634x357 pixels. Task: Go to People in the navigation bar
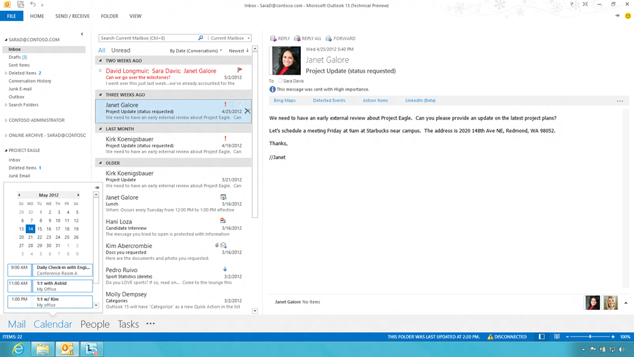click(x=95, y=324)
